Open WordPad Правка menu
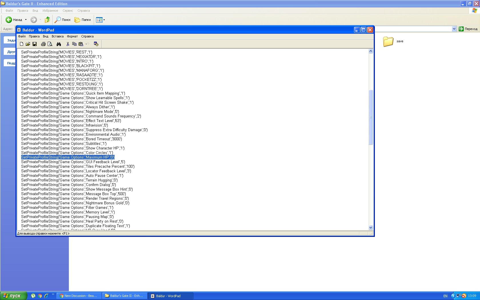This screenshot has height=300, width=480. point(34,36)
